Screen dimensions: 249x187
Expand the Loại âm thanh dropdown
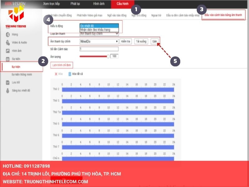tap(99, 34)
